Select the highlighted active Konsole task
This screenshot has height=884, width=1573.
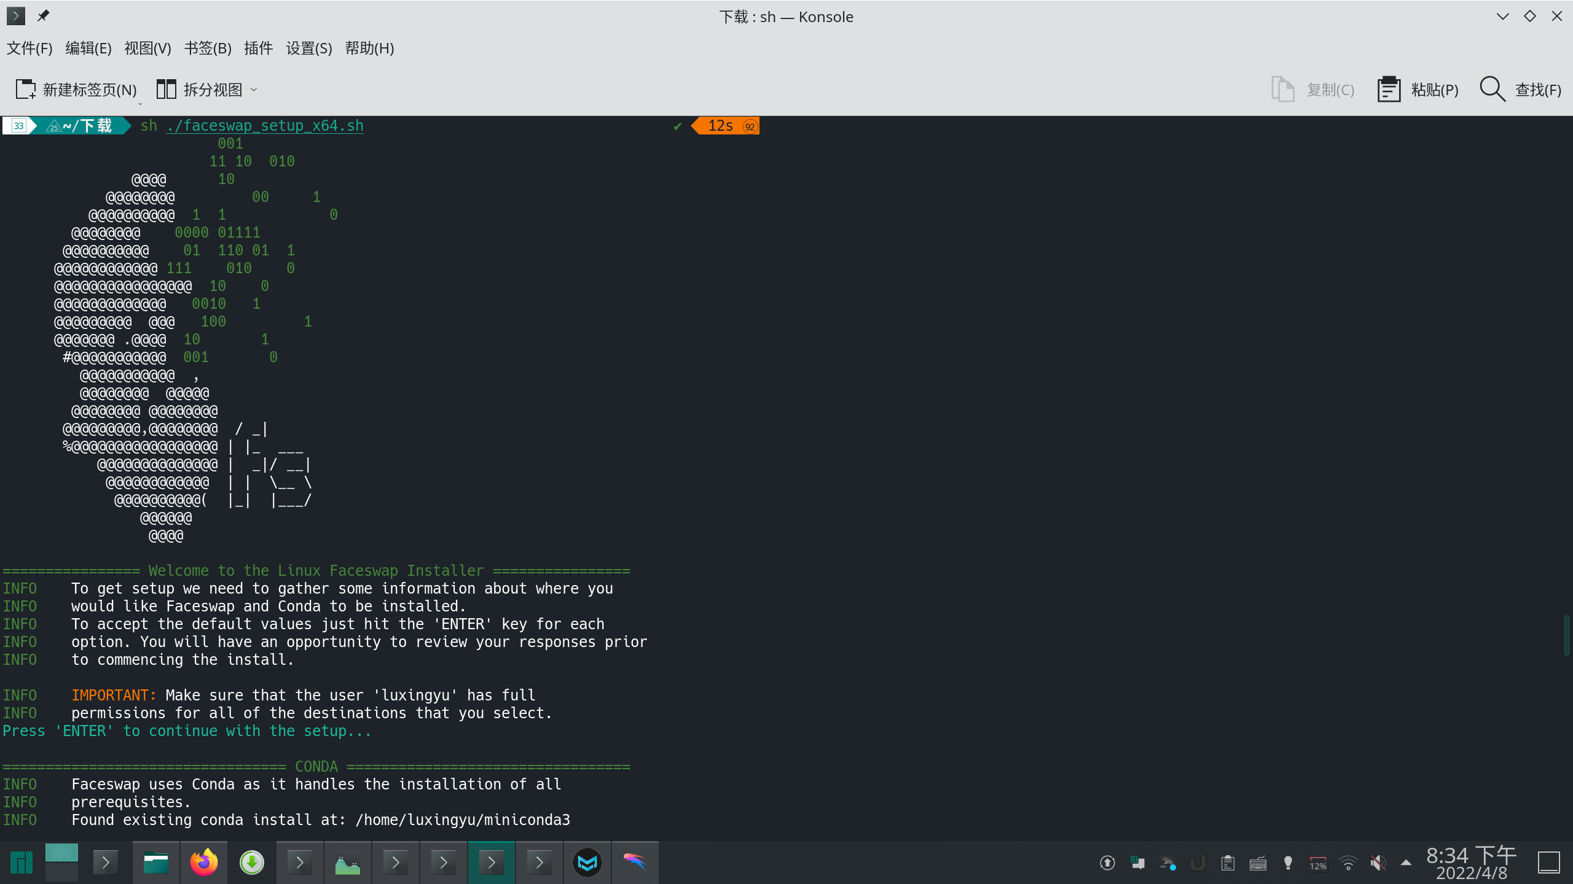click(x=492, y=863)
